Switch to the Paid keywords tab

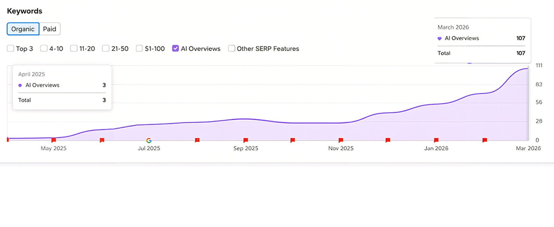pyautogui.click(x=50, y=29)
